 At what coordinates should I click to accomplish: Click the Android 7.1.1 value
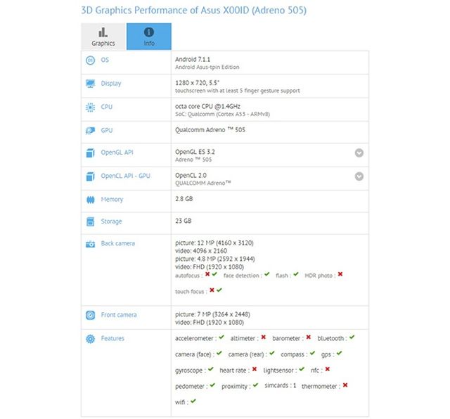coord(193,60)
